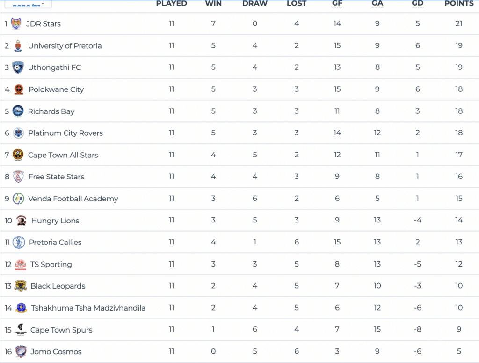Click the Uthongathi FC logo
Viewport: 479px width, 363px height.
click(18, 67)
